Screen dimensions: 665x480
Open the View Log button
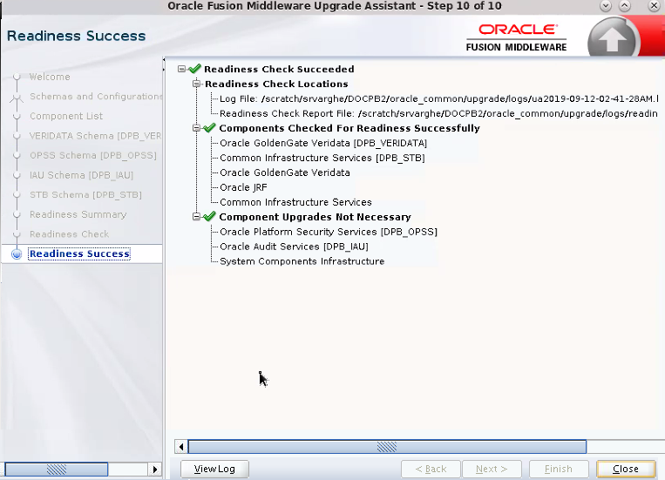coord(214,469)
